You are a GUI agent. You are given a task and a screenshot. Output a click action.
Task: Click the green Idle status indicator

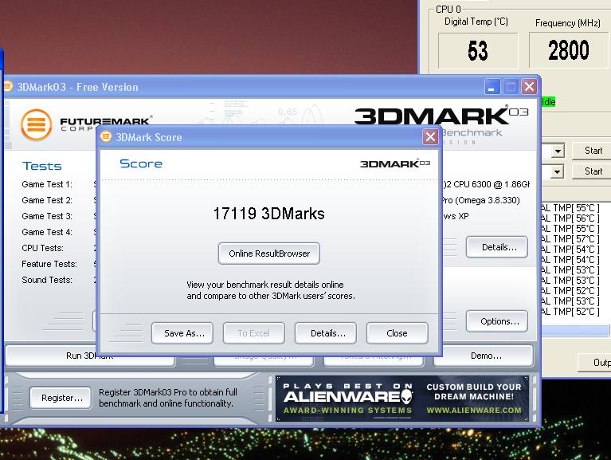pyautogui.click(x=548, y=102)
